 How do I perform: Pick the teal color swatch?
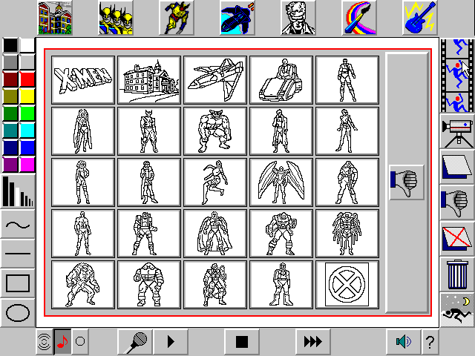click(10, 131)
